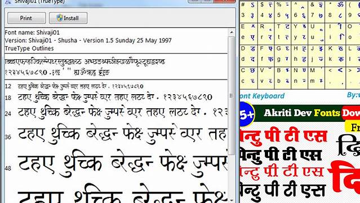Click the font preview vertical scrollbar thumb
360x203 pixels.
pos(232,95)
